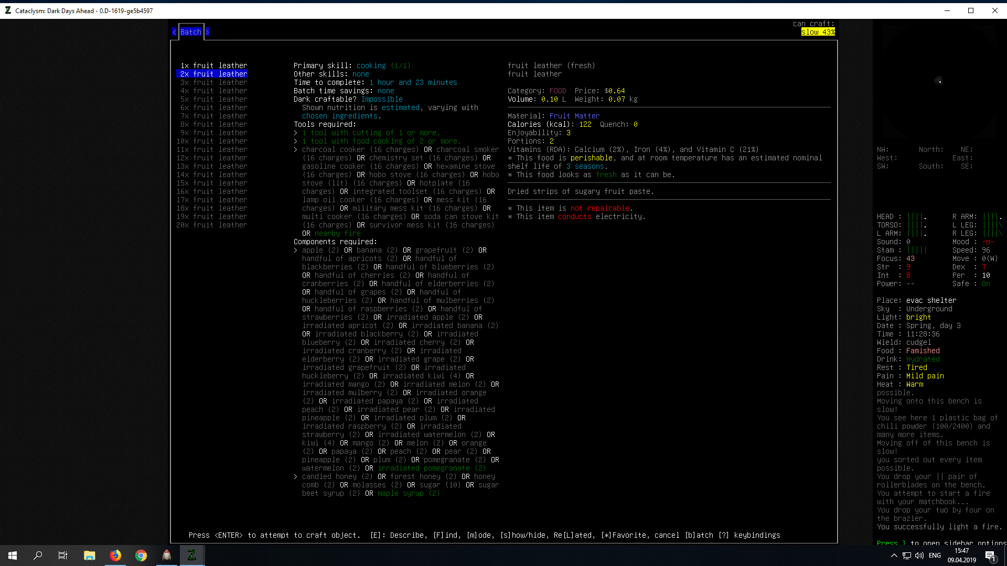Open the volume speaker icon
1007x566 pixels.
pos(919,556)
